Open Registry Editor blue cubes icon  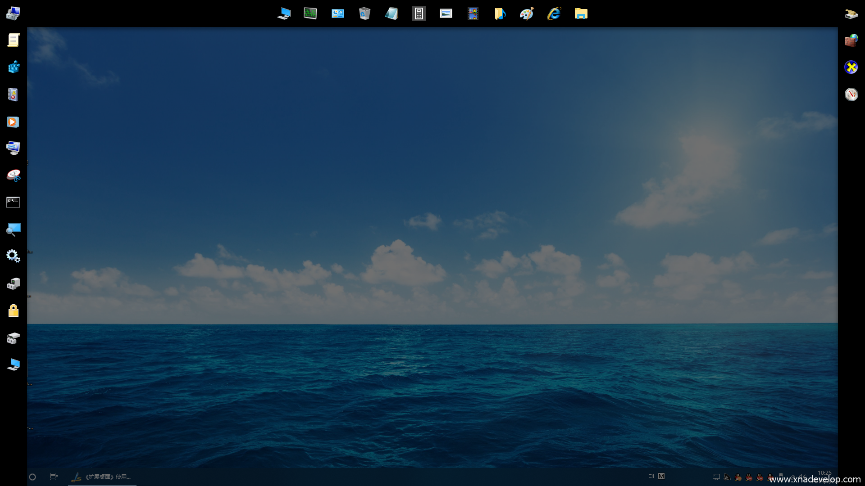point(14,67)
